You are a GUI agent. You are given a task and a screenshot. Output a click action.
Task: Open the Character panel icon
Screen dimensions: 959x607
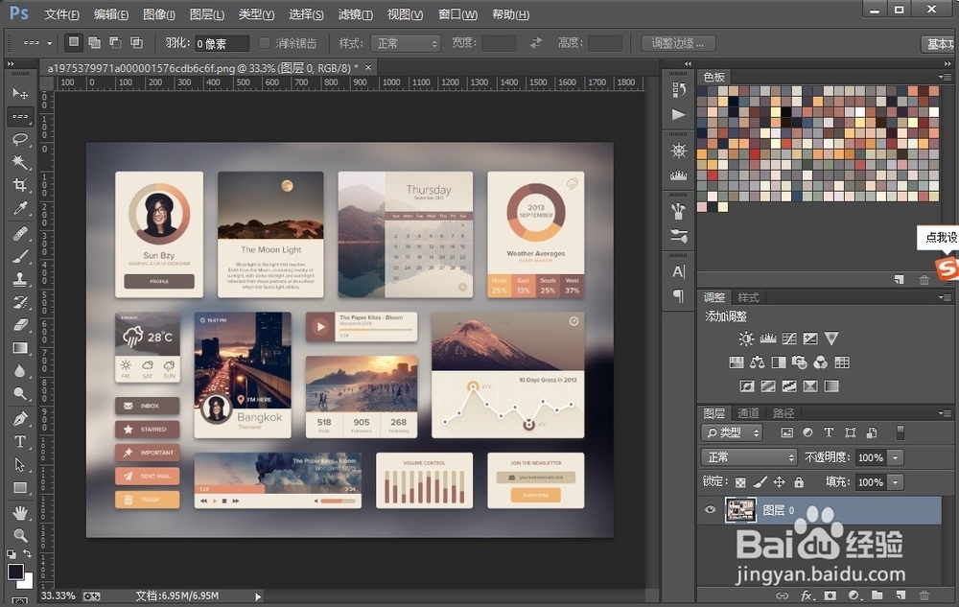click(679, 271)
